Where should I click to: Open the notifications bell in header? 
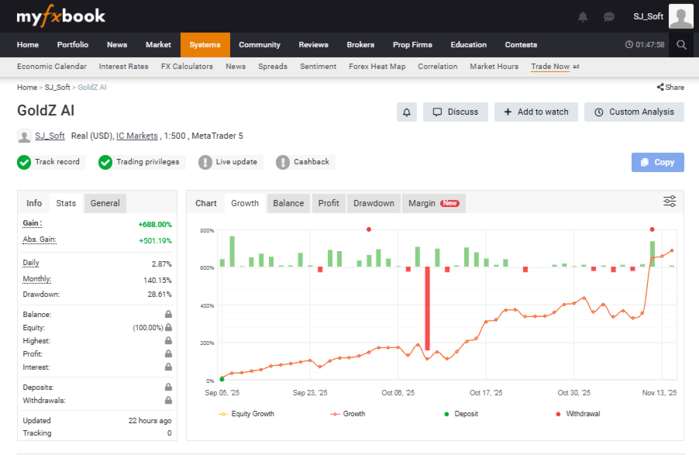(583, 17)
